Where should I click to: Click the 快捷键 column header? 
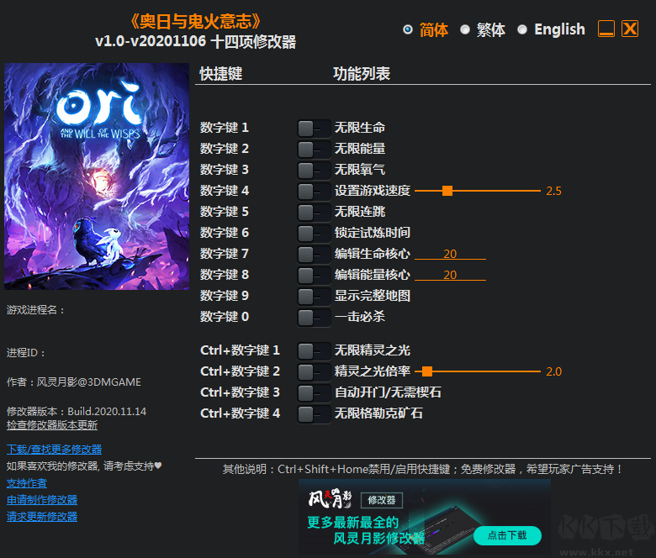click(x=221, y=74)
